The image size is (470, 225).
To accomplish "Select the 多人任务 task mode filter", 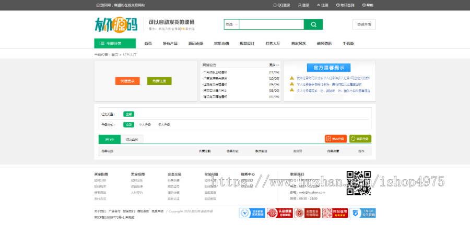I will coord(163,124).
